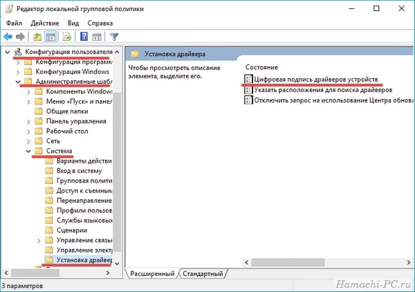Click the Вход в систему folder icon
Image resolution: width=415 pixels, height=292 pixels.
[49, 171]
